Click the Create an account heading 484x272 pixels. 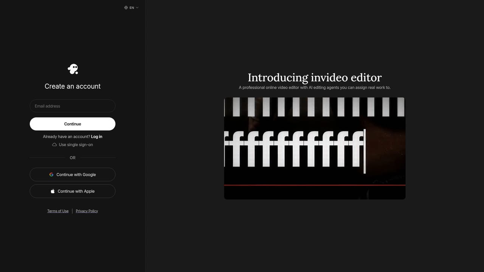click(x=73, y=86)
